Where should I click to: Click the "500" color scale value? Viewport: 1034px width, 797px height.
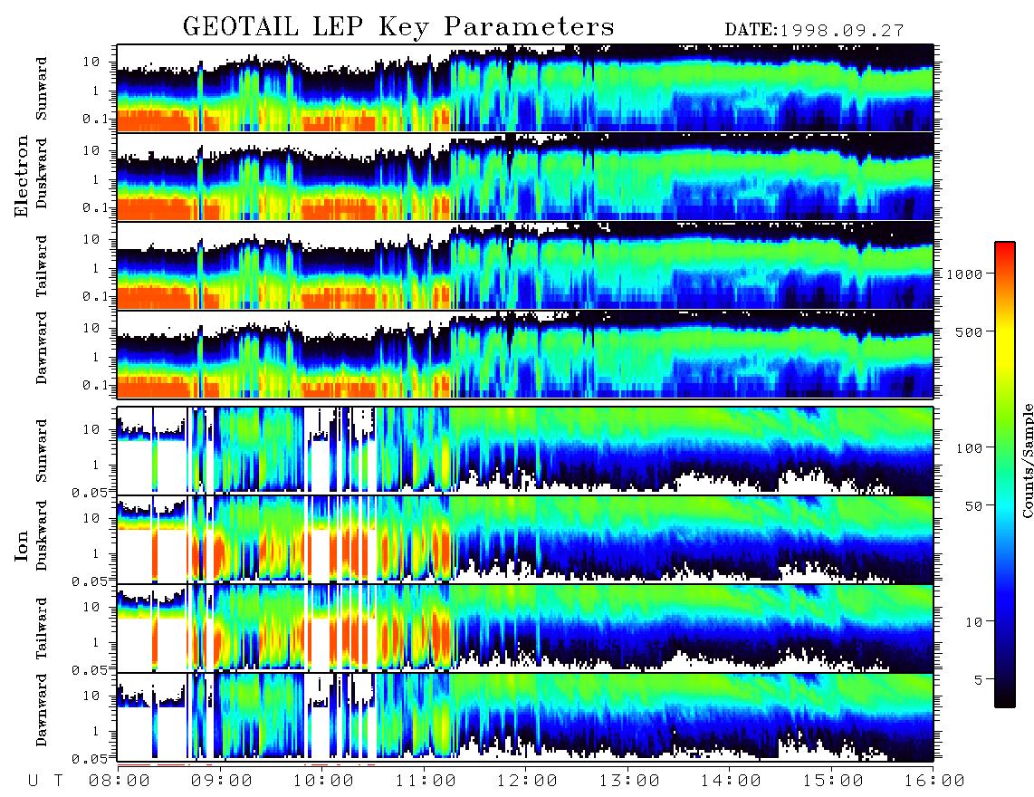point(969,331)
